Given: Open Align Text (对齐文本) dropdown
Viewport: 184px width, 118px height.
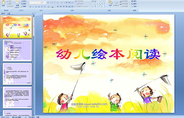Looking at the screenshot, I should (x=79, y=4).
